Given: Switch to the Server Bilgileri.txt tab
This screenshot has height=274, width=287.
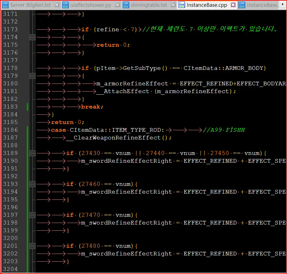Looking at the screenshot, I should 30,5.
